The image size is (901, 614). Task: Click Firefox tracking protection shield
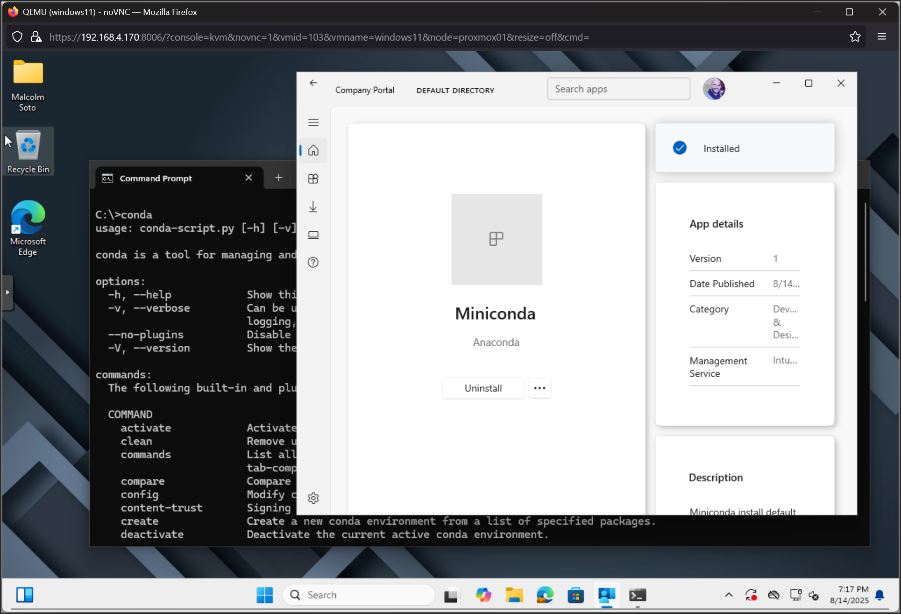(x=17, y=37)
